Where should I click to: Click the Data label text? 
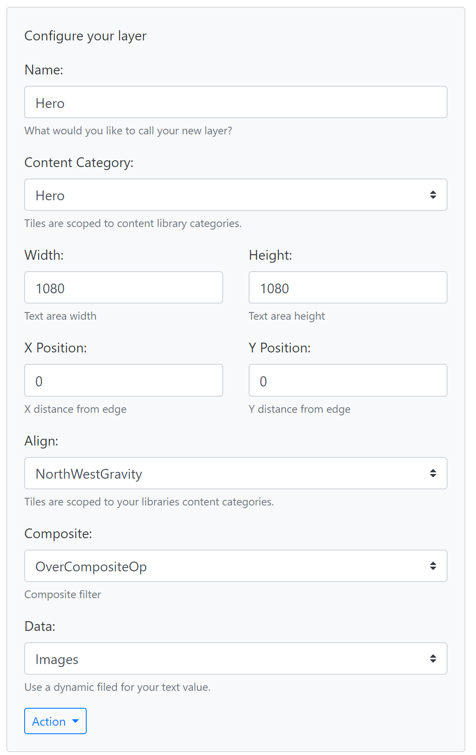(40, 626)
